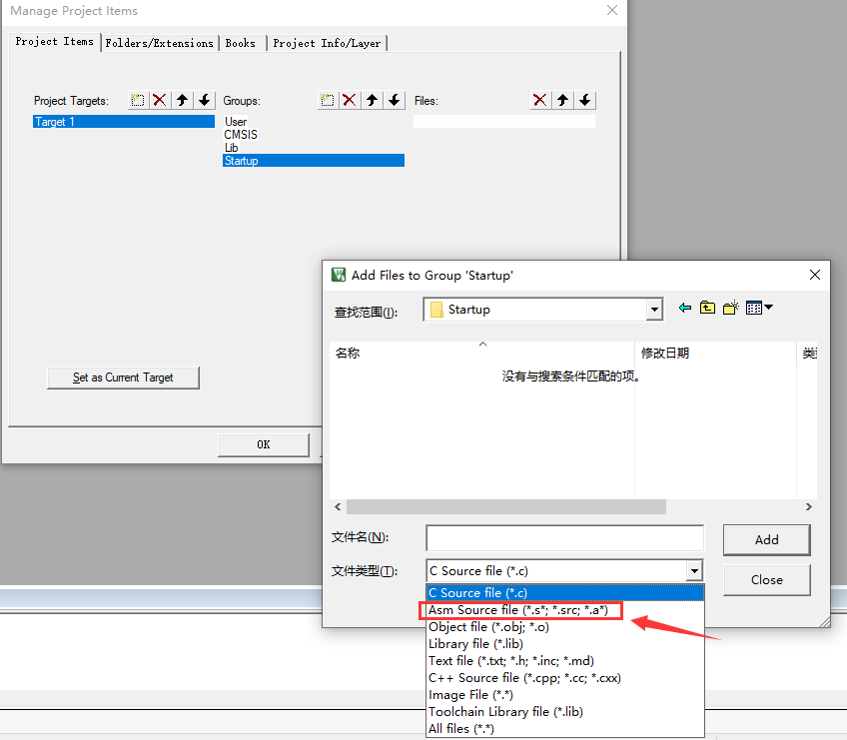The width and height of the screenshot is (847, 740).
Task: Expand the Startup look-in folder dropdown
Action: click(x=654, y=311)
